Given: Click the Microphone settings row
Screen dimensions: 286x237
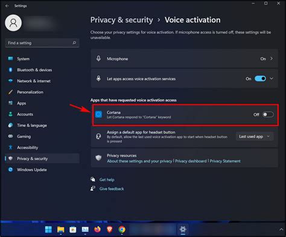Looking at the screenshot, I should 184,58.
